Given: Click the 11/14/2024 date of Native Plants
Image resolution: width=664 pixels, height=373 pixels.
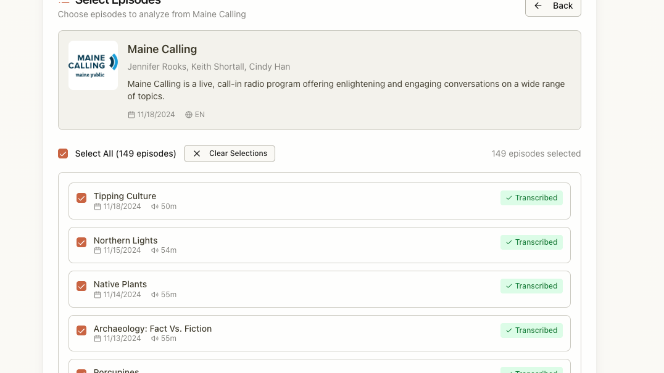Looking at the screenshot, I should [x=122, y=295].
